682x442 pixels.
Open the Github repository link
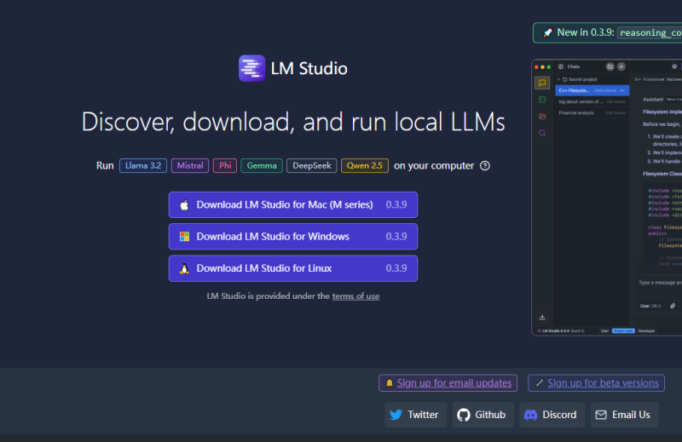(x=483, y=415)
